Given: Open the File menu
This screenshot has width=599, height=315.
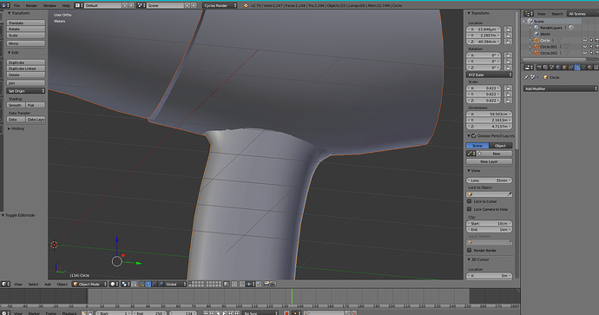Looking at the screenshot, I should 16,6.
